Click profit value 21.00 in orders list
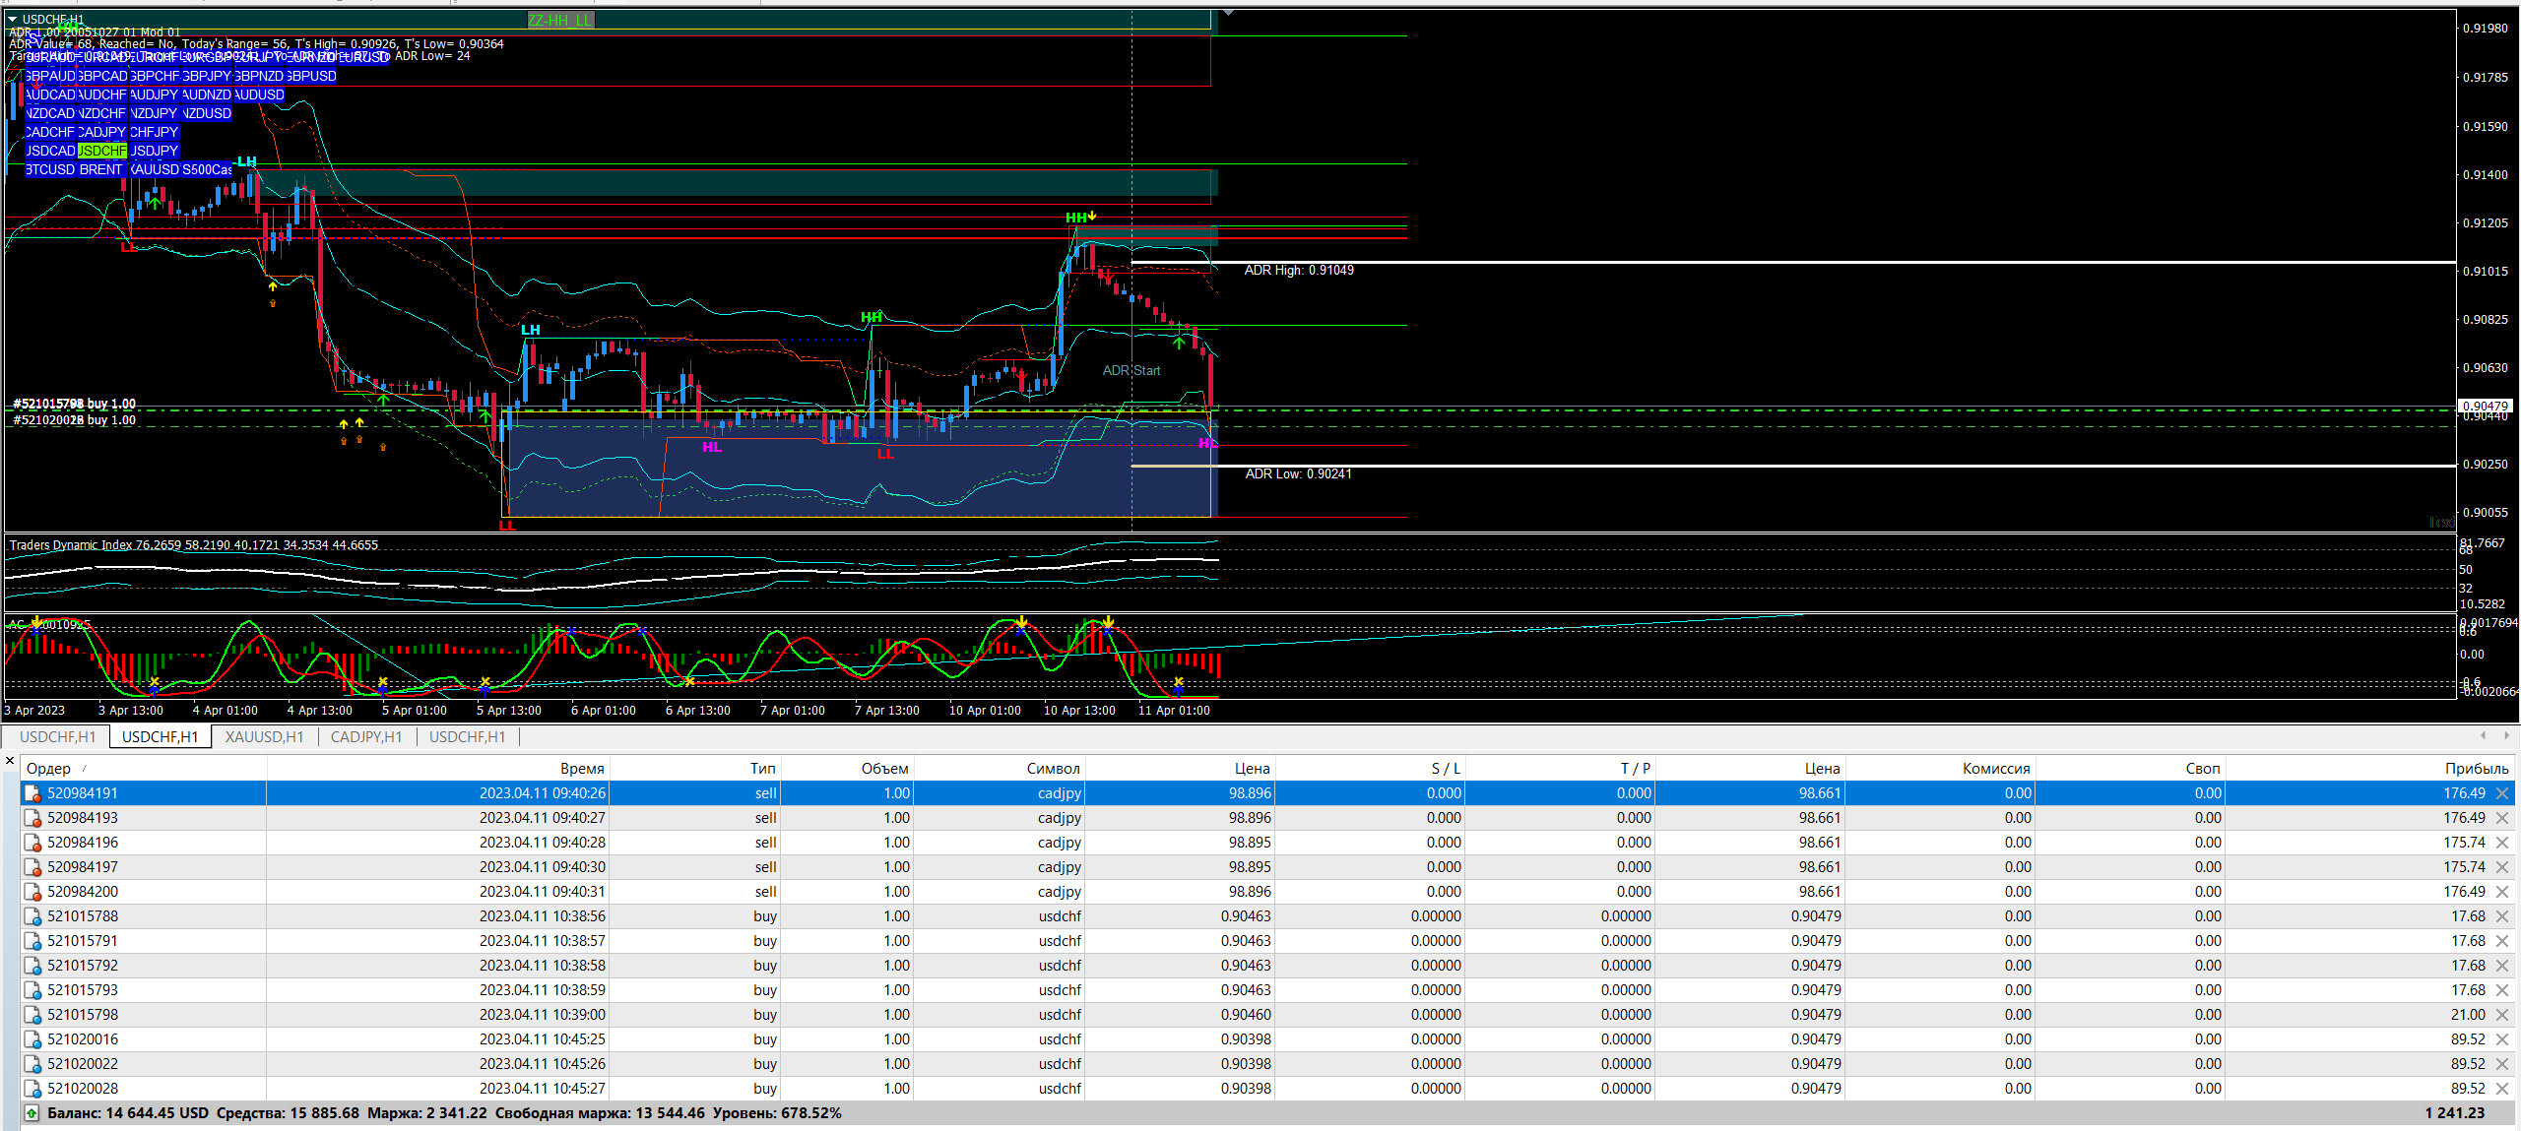 [x=2468, y=1015]
